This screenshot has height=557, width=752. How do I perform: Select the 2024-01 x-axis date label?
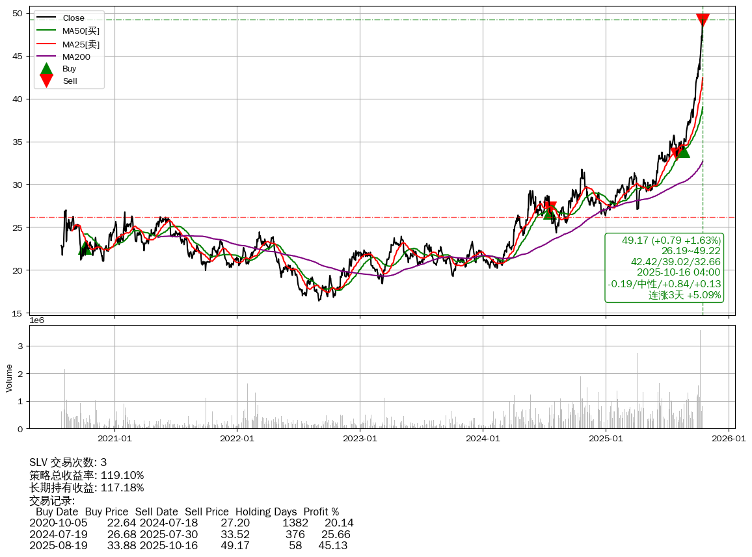483,439
